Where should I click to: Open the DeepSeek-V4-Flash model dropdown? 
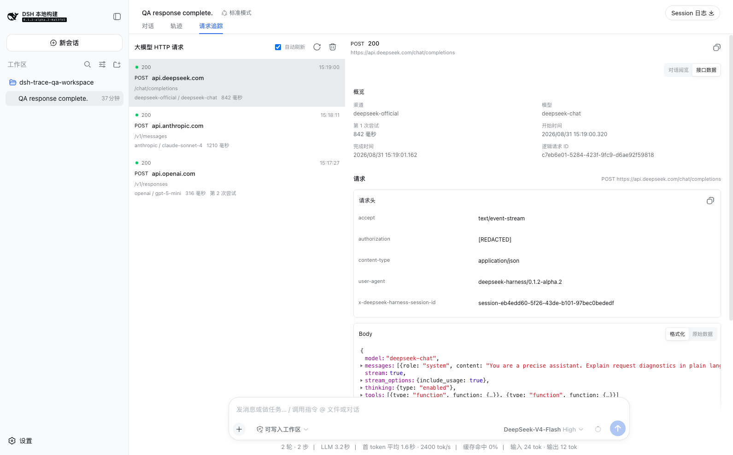click(x=544, y=429)
